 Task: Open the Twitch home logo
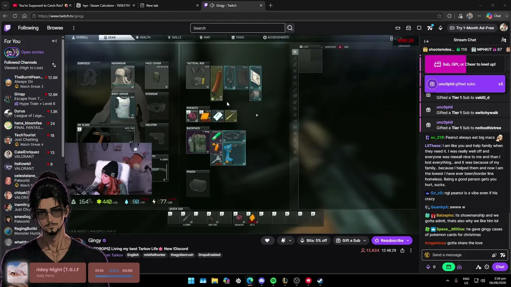pyautogui.click(x=8, y=28)
